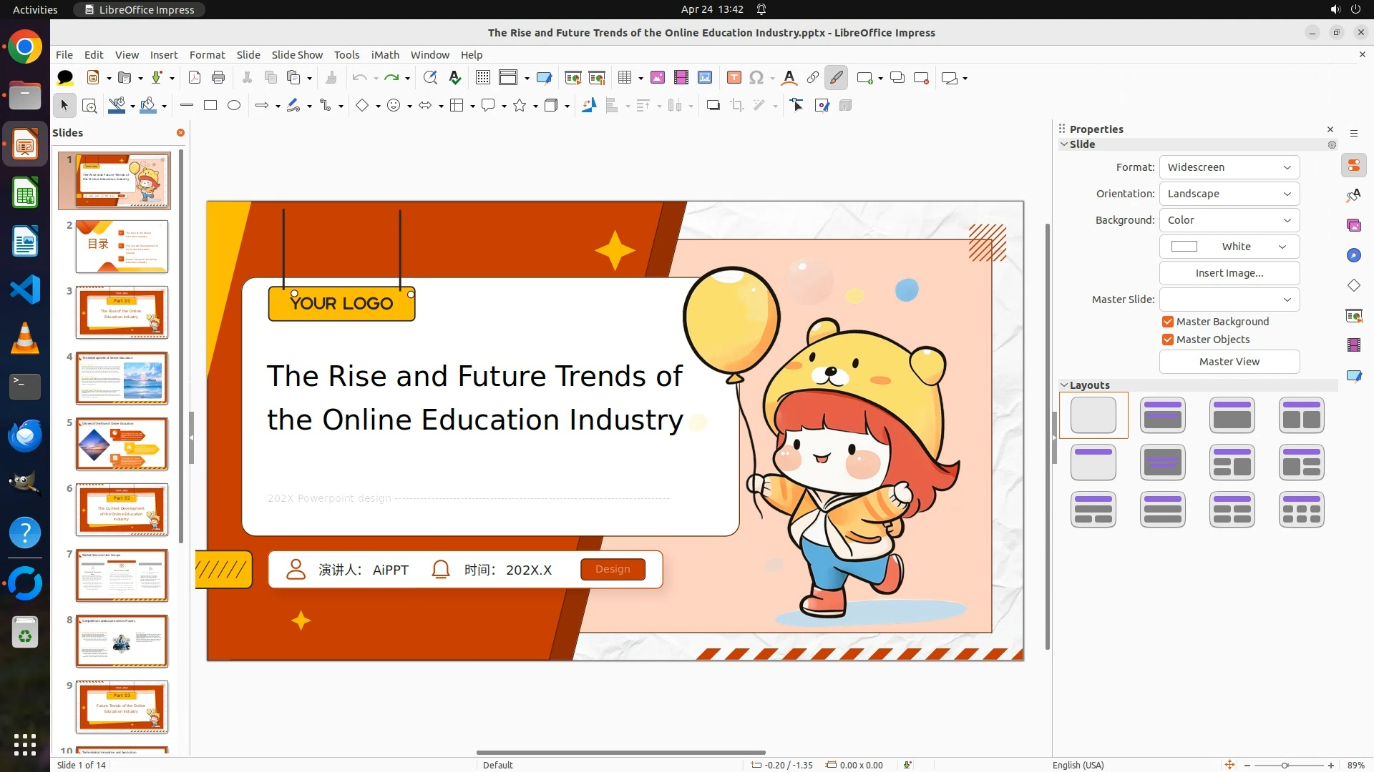Click the Print toolbar icon
The width and height of the screenshot is (1374, 772).
point(218,78)
